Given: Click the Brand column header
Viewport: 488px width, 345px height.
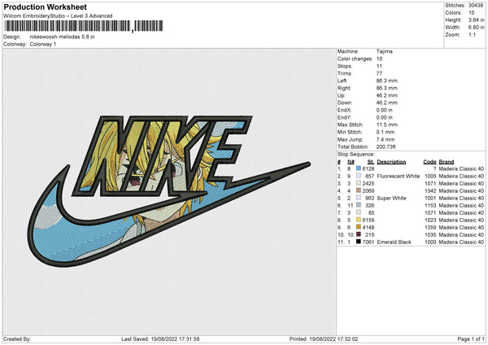Looking at the screenshot, I should [447, 162].
